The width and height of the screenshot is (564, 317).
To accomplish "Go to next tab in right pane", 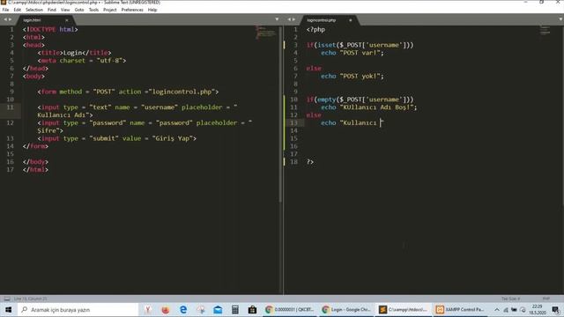I will (x=293, y=19).
